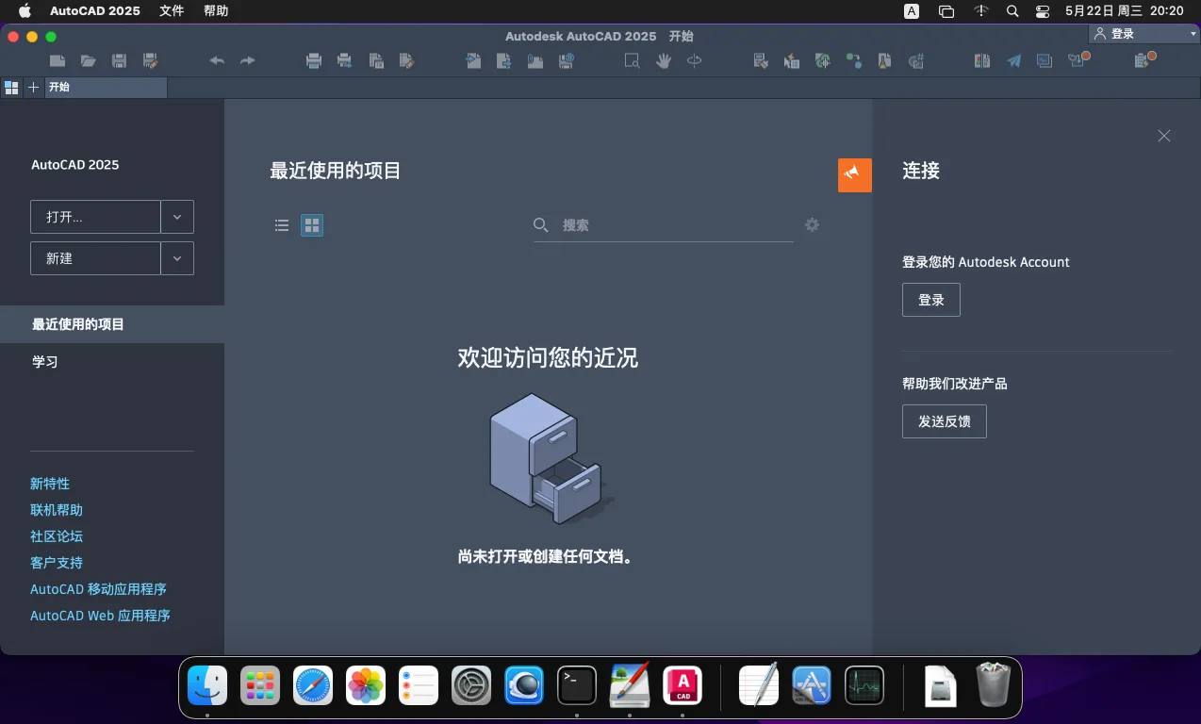Click the tab overview grid icon
1201x724 pixels.
pos(11,88)
